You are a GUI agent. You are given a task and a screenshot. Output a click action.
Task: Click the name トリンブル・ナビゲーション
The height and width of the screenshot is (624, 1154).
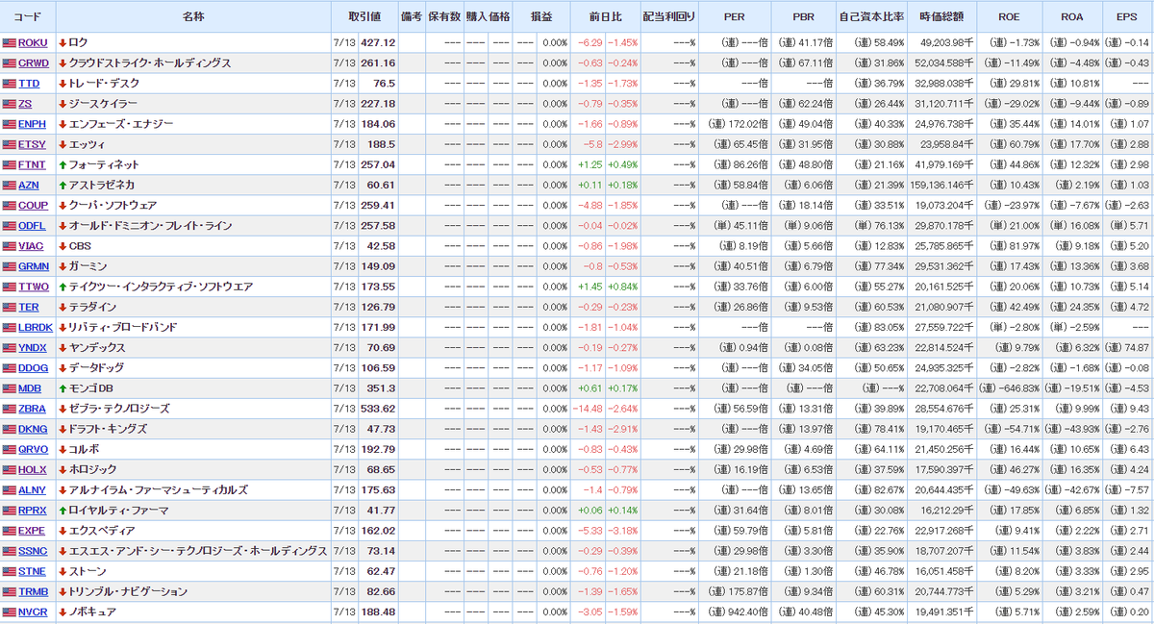[x=128, y=591]
